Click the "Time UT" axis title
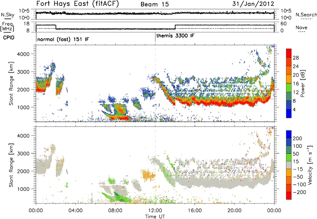 coord(155,217)
